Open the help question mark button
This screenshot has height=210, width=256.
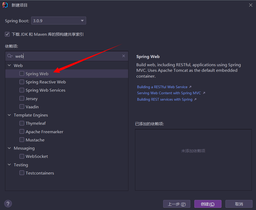pyautogui.click(x=8, y=204)
